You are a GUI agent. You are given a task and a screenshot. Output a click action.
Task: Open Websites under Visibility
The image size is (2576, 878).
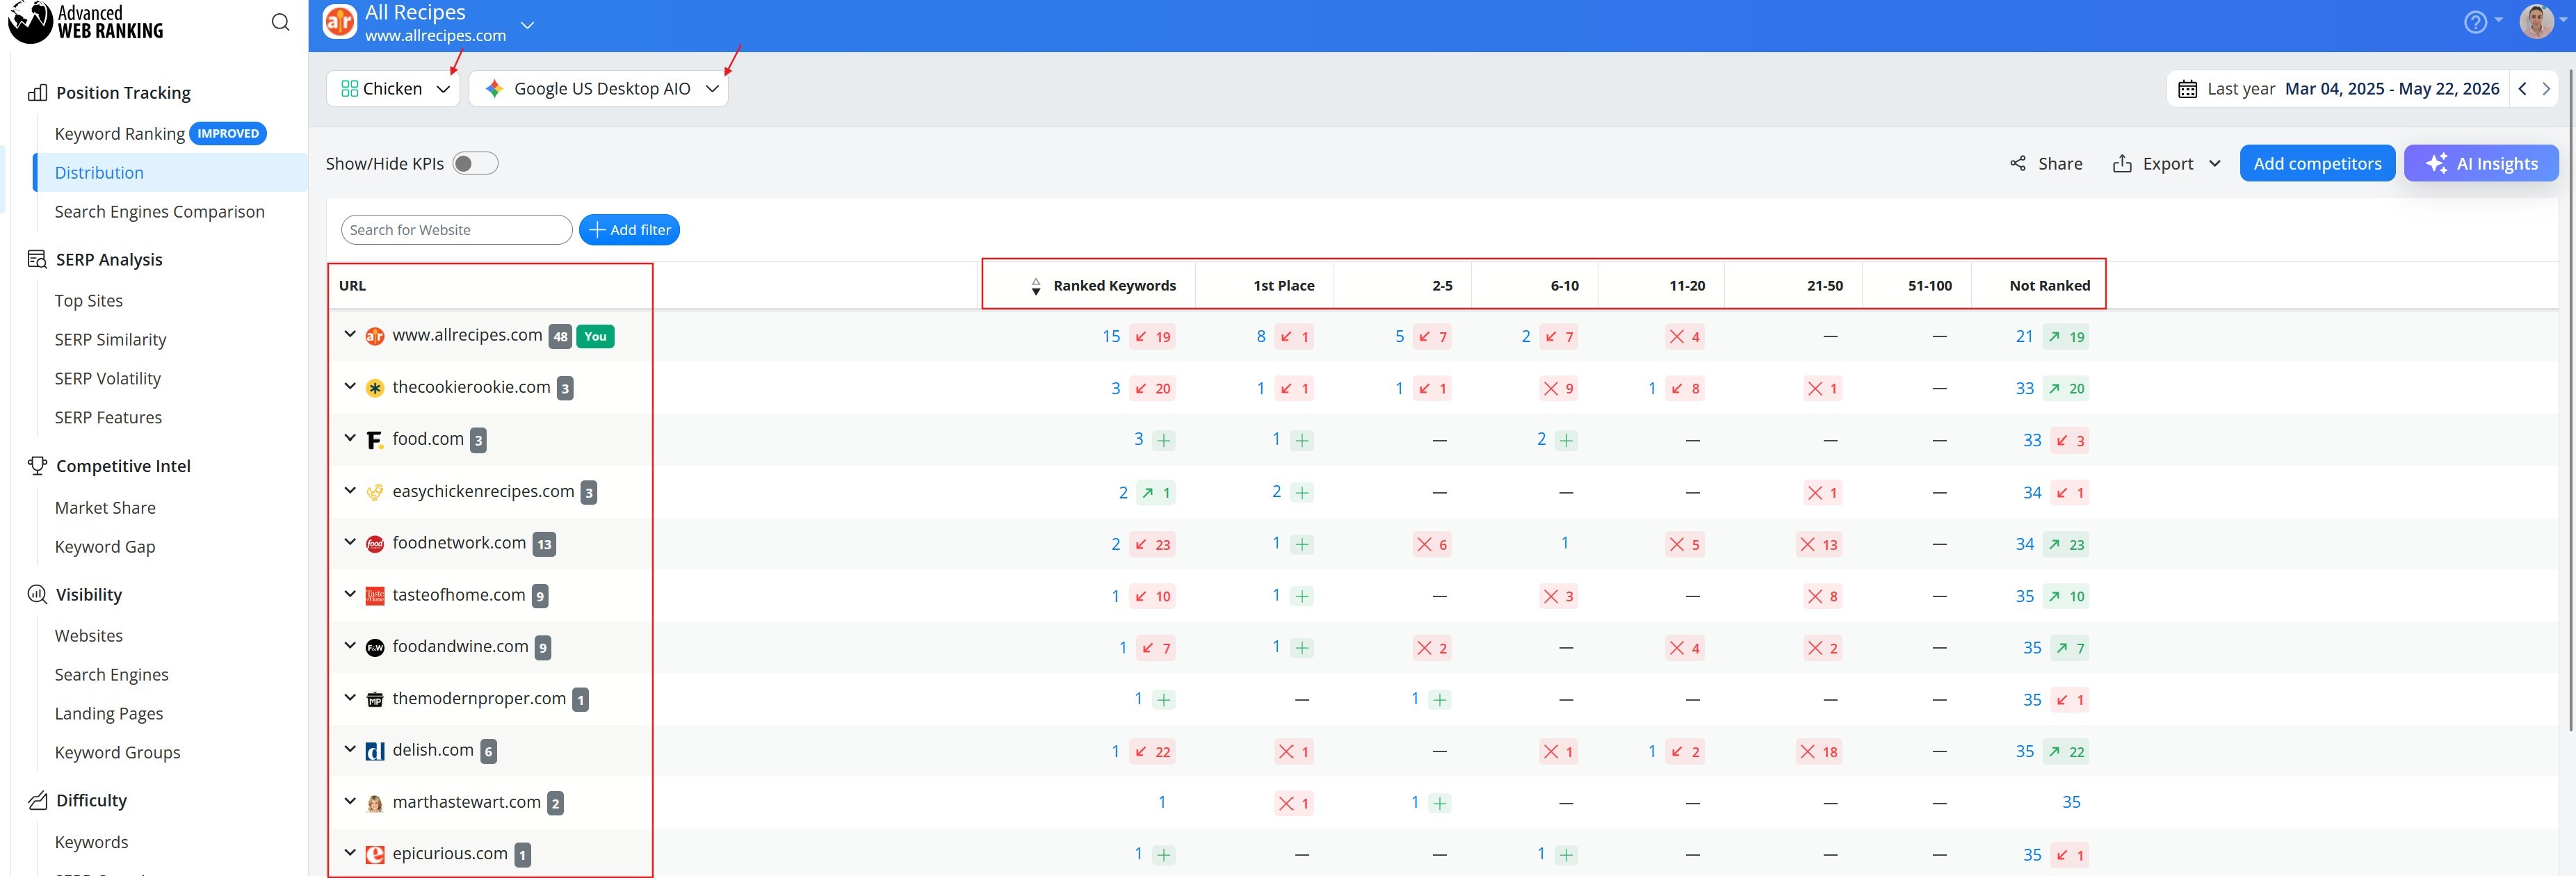[89, 636]
